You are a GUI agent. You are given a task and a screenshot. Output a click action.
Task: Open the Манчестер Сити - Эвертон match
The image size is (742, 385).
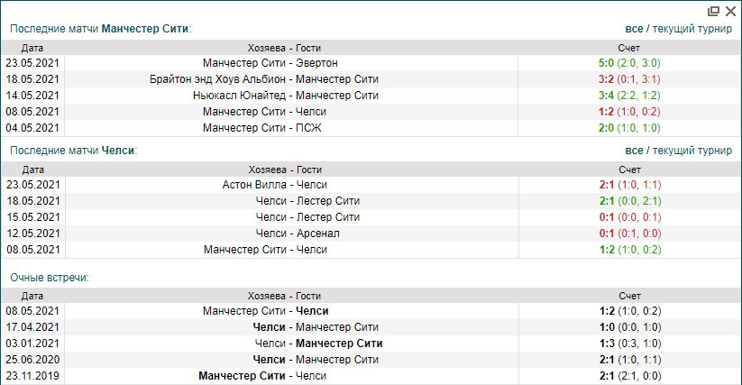270,63
